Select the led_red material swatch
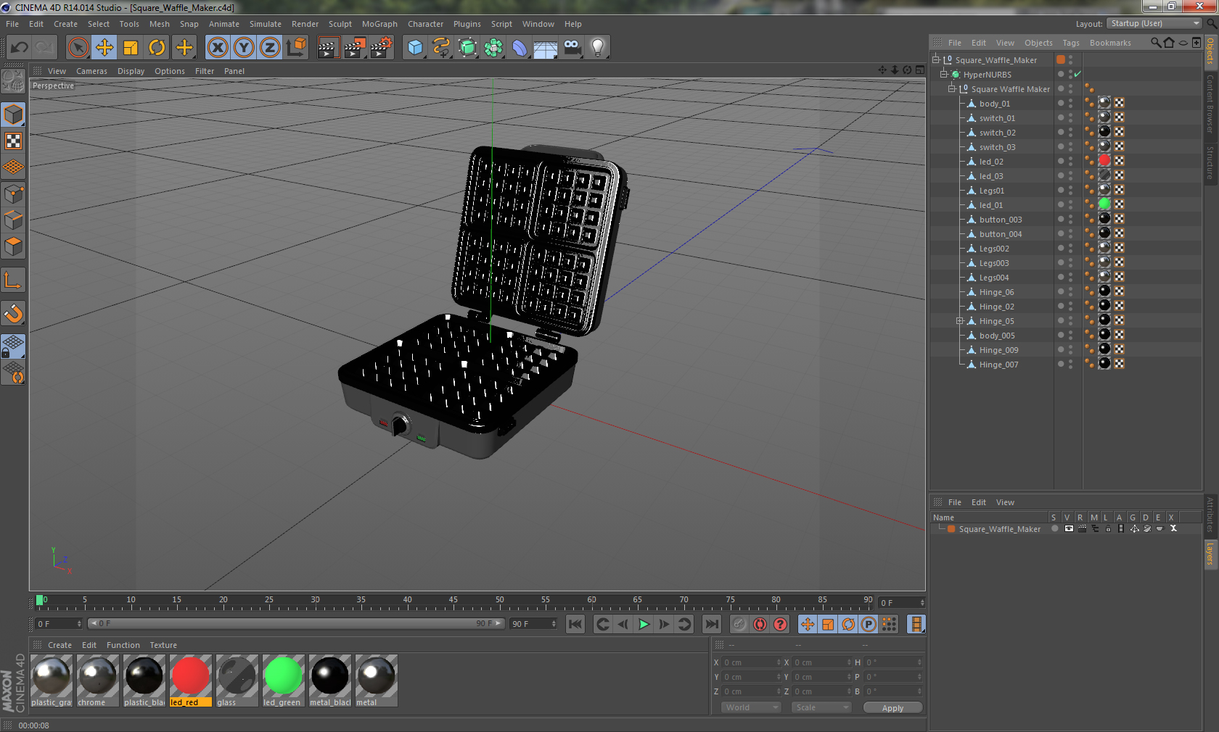 190,680
